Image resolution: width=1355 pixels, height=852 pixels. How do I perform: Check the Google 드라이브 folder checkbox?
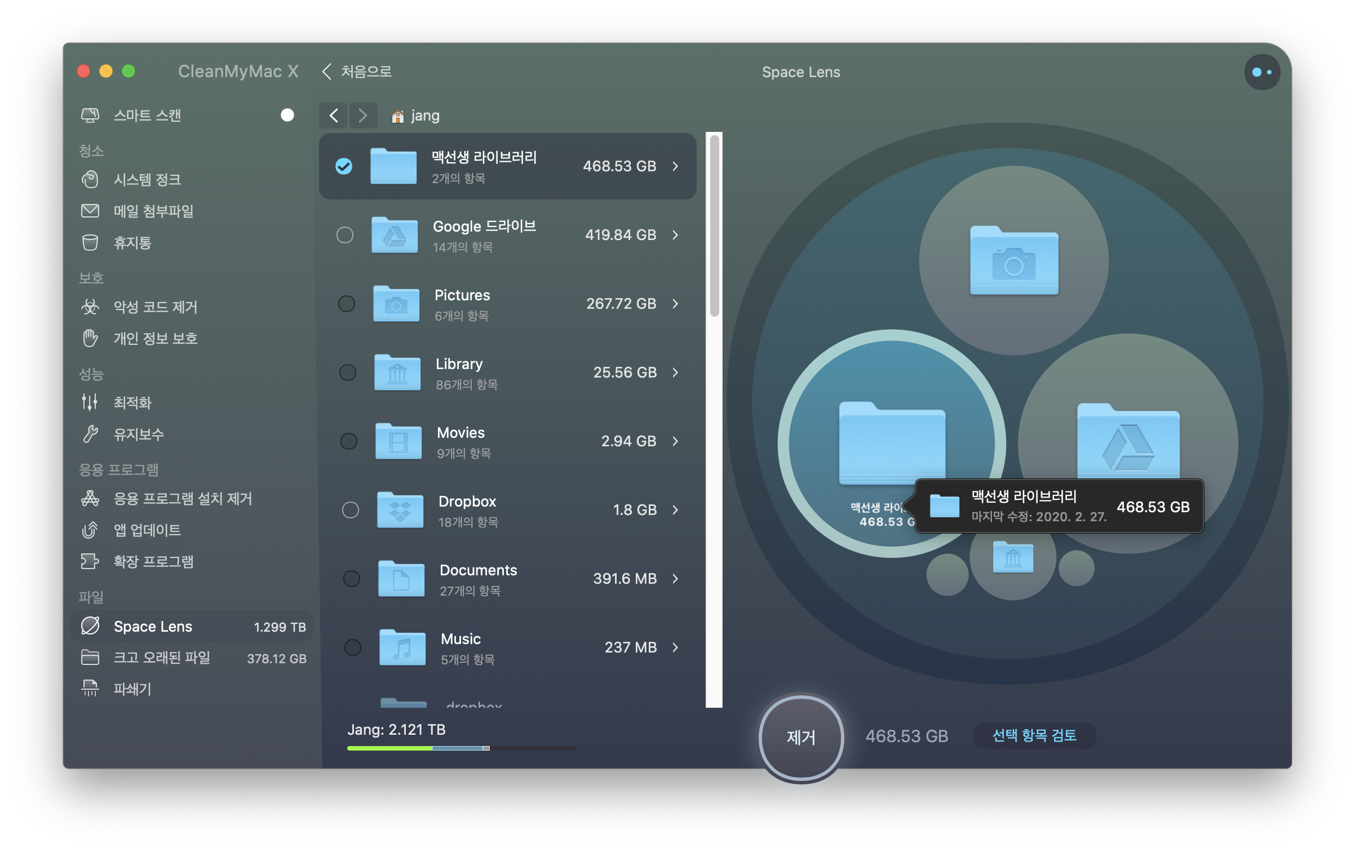(x=345, y=235)
